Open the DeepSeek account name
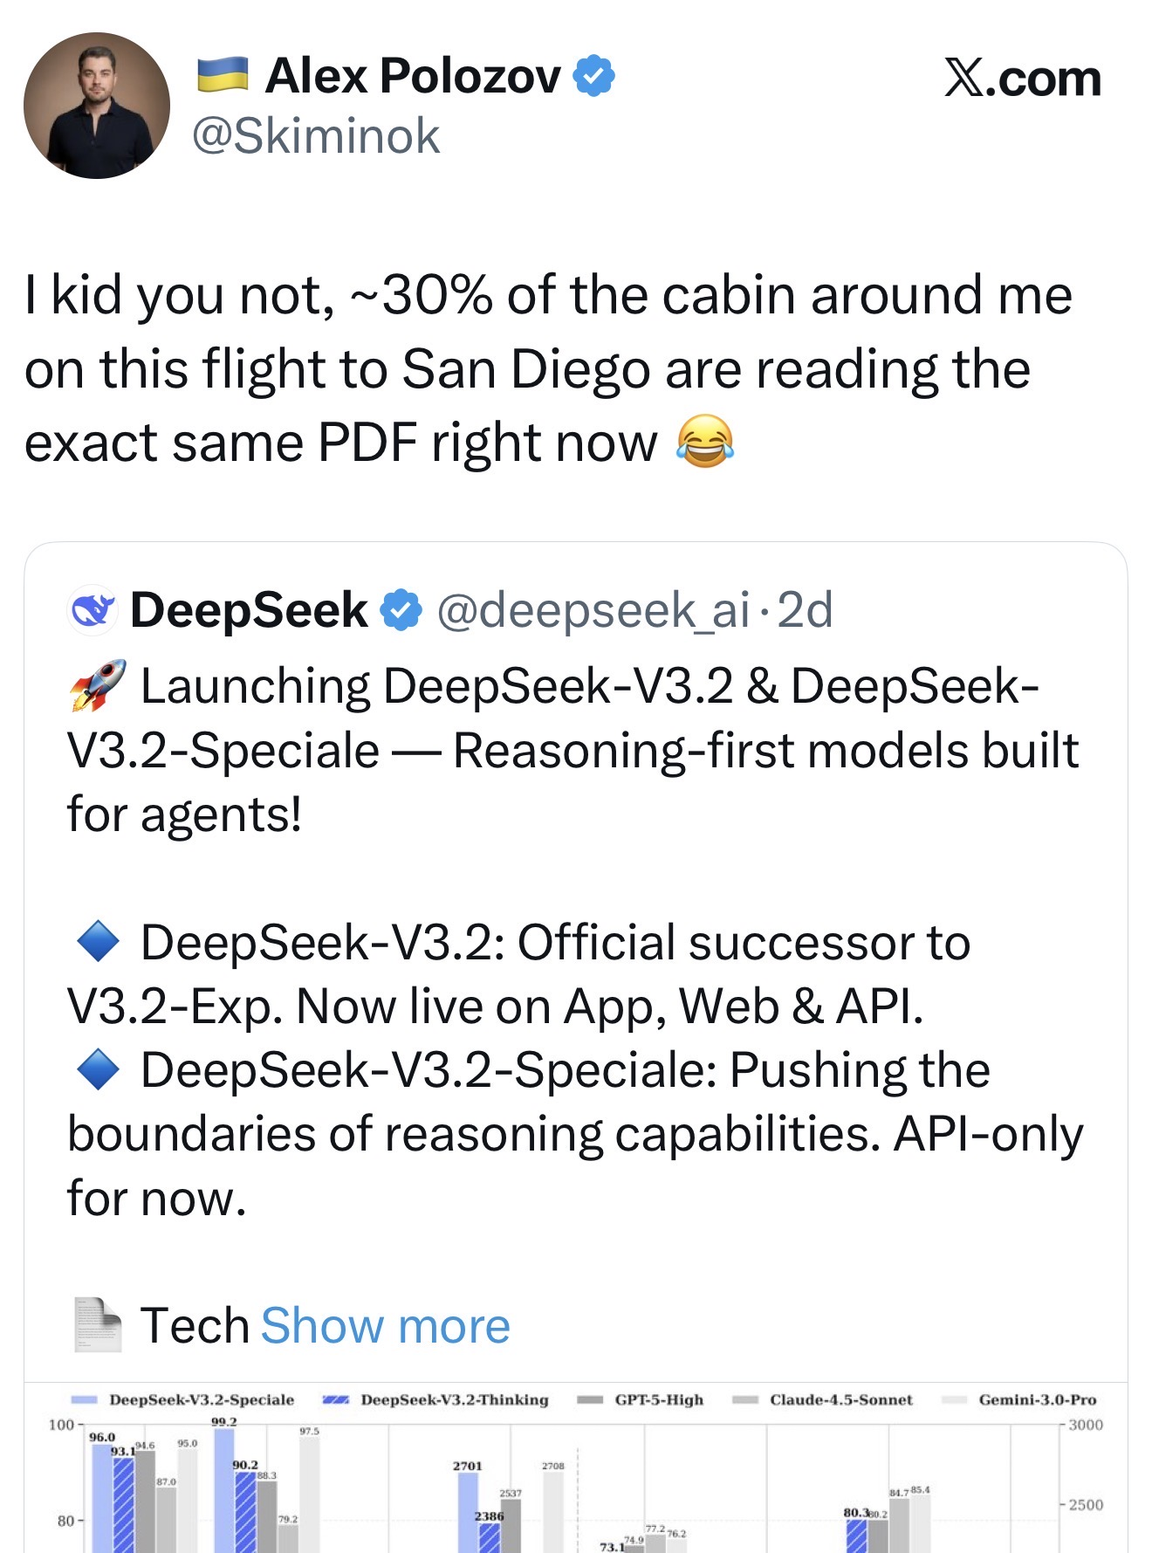Screen dimensions: 1152x1553 pyautogui.click(x=249, y=609)
